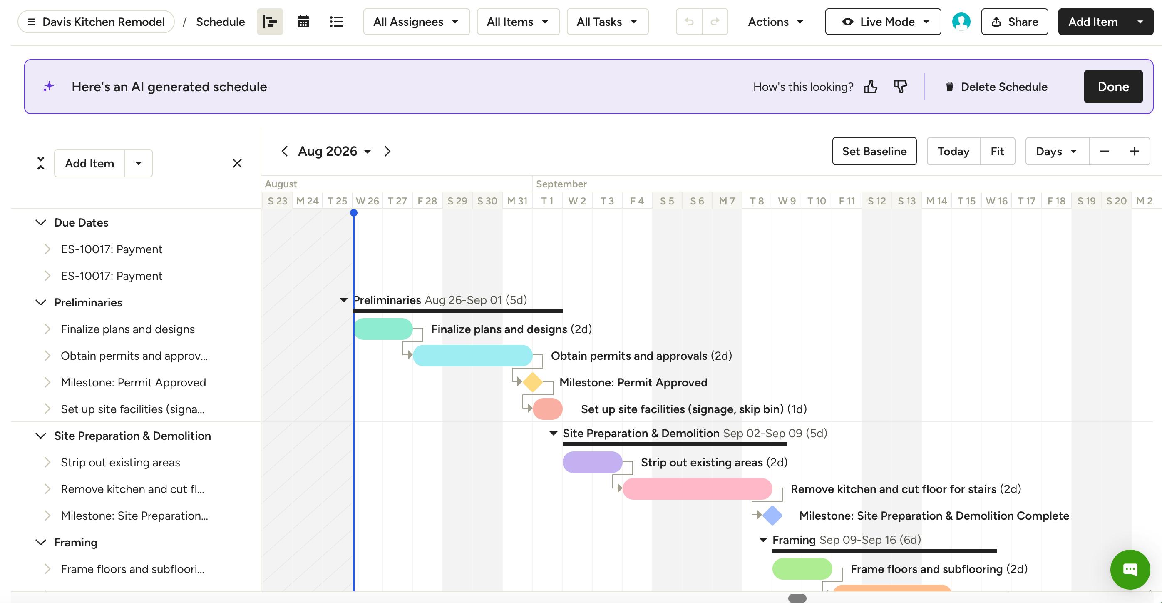This screenshot has width=1162, height=603.
Task: Collapse the Preliminaries group in list
Action: pyautogui.click(x=41, y=302)
